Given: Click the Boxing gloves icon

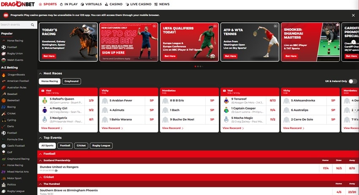Looking at the screenshot, I should 3,107.
